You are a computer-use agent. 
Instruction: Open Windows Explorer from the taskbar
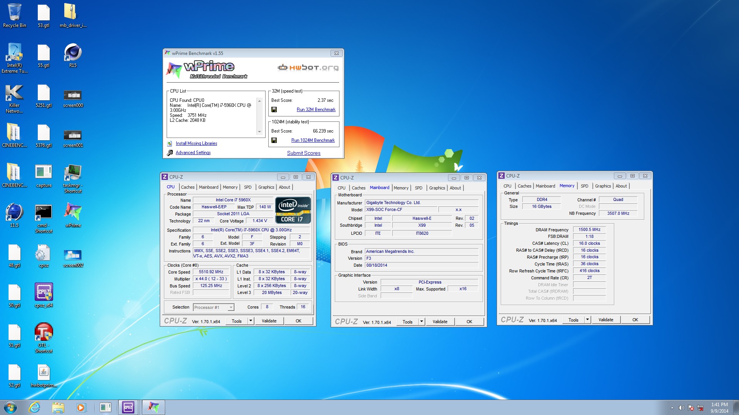point(58,407)
